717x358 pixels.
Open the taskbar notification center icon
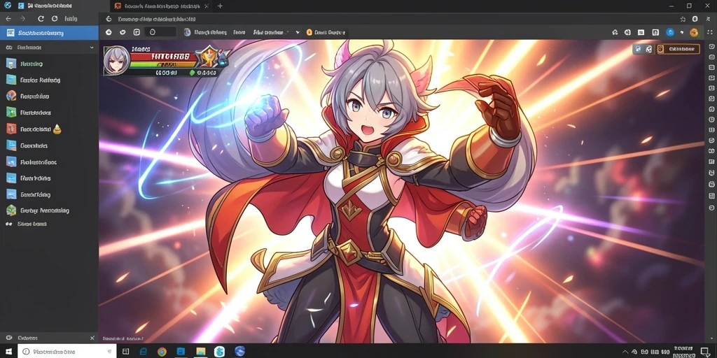[704, 351]
